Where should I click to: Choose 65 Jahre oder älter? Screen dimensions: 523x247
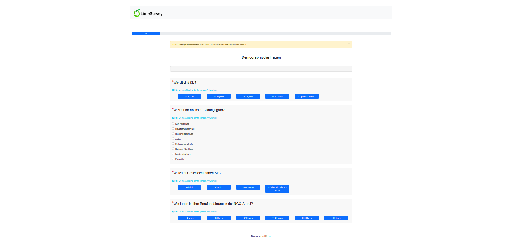click(x=307, y=97)
